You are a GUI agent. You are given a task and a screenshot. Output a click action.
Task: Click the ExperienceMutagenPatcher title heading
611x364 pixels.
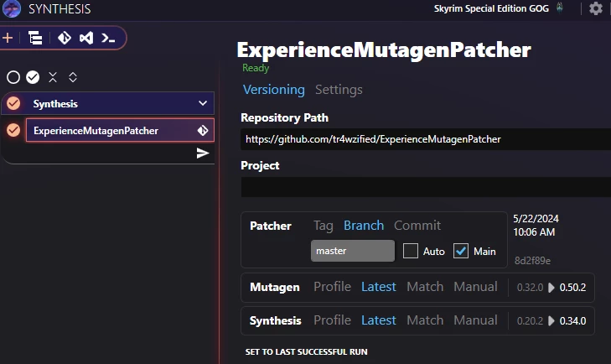click(384, 50)
